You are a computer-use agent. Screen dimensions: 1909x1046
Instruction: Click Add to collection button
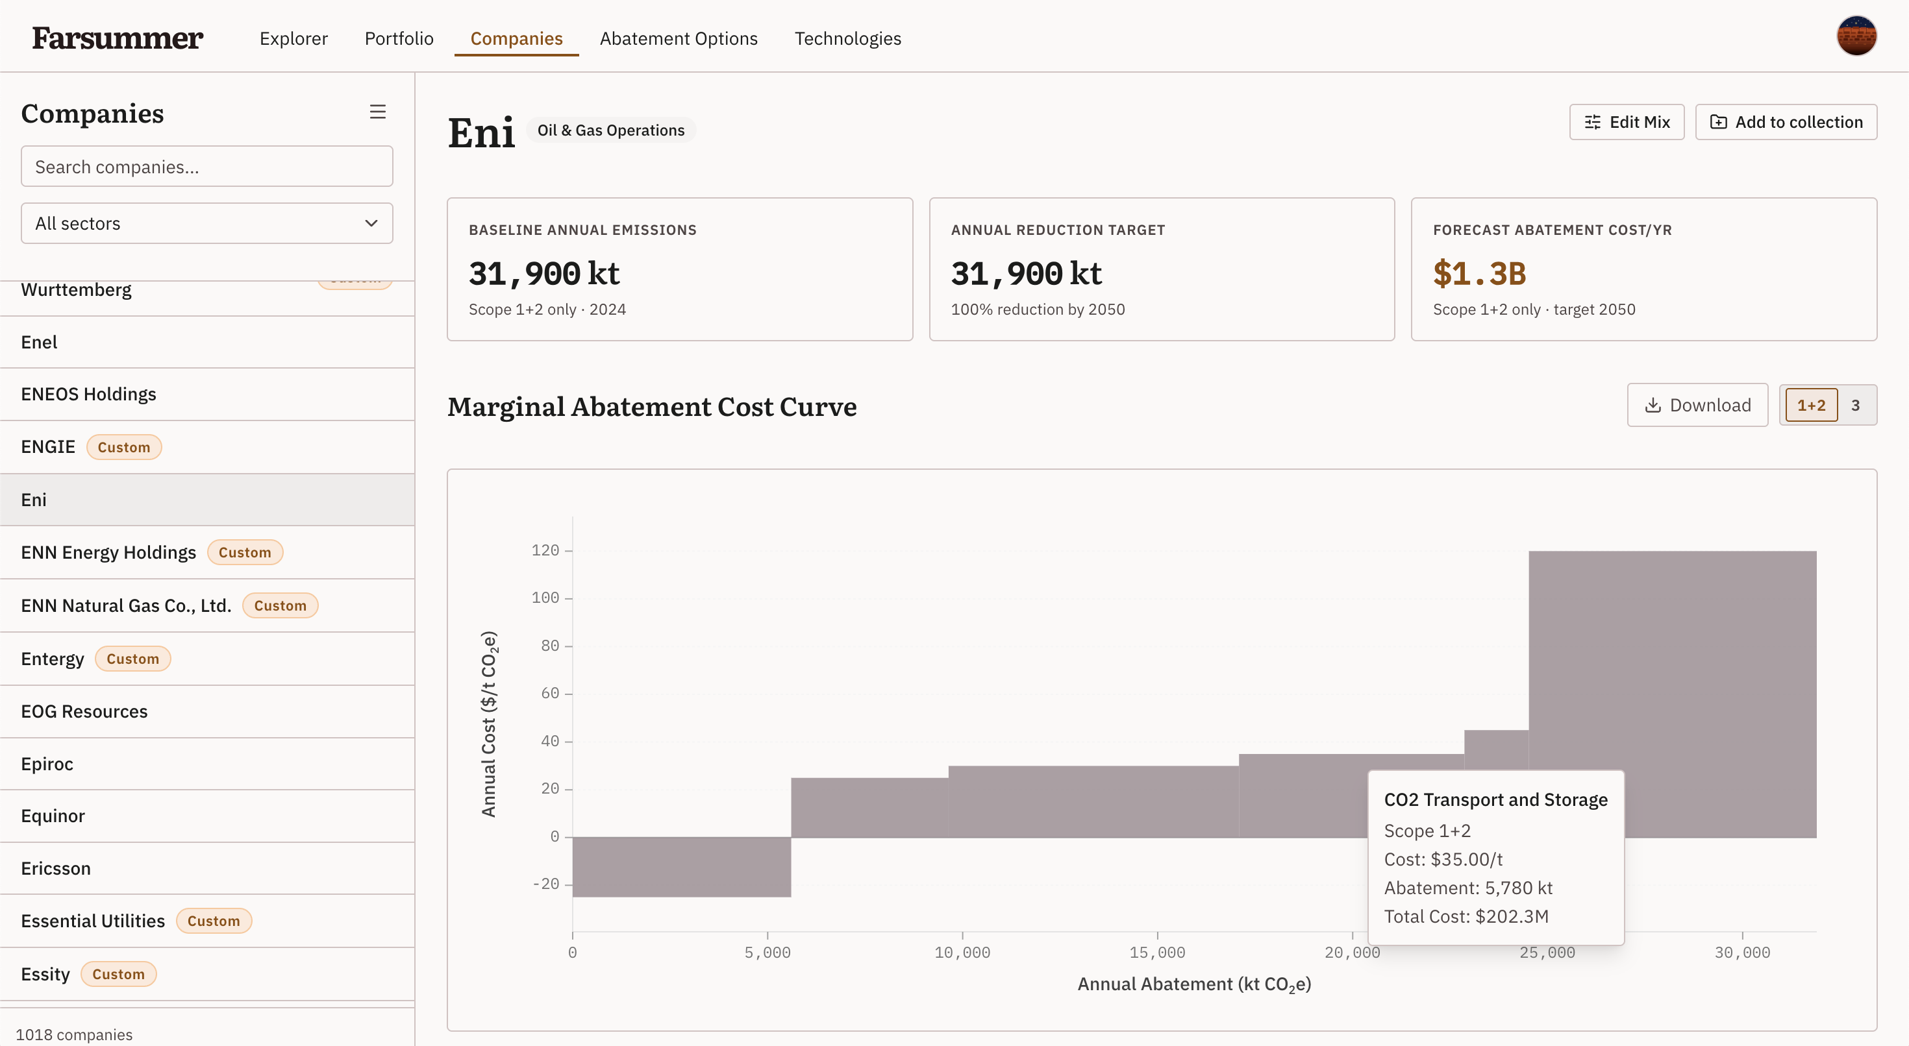point(1786,121)
